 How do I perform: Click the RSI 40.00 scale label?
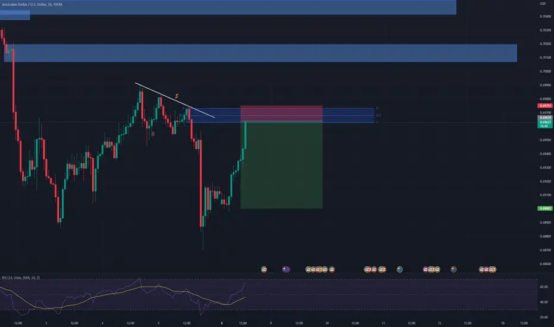coord(544,302)
